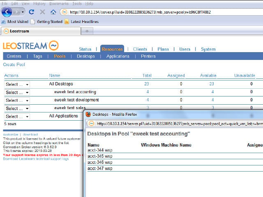
Task: Sort the list by the Available column heading
Action: click(208, 76)
